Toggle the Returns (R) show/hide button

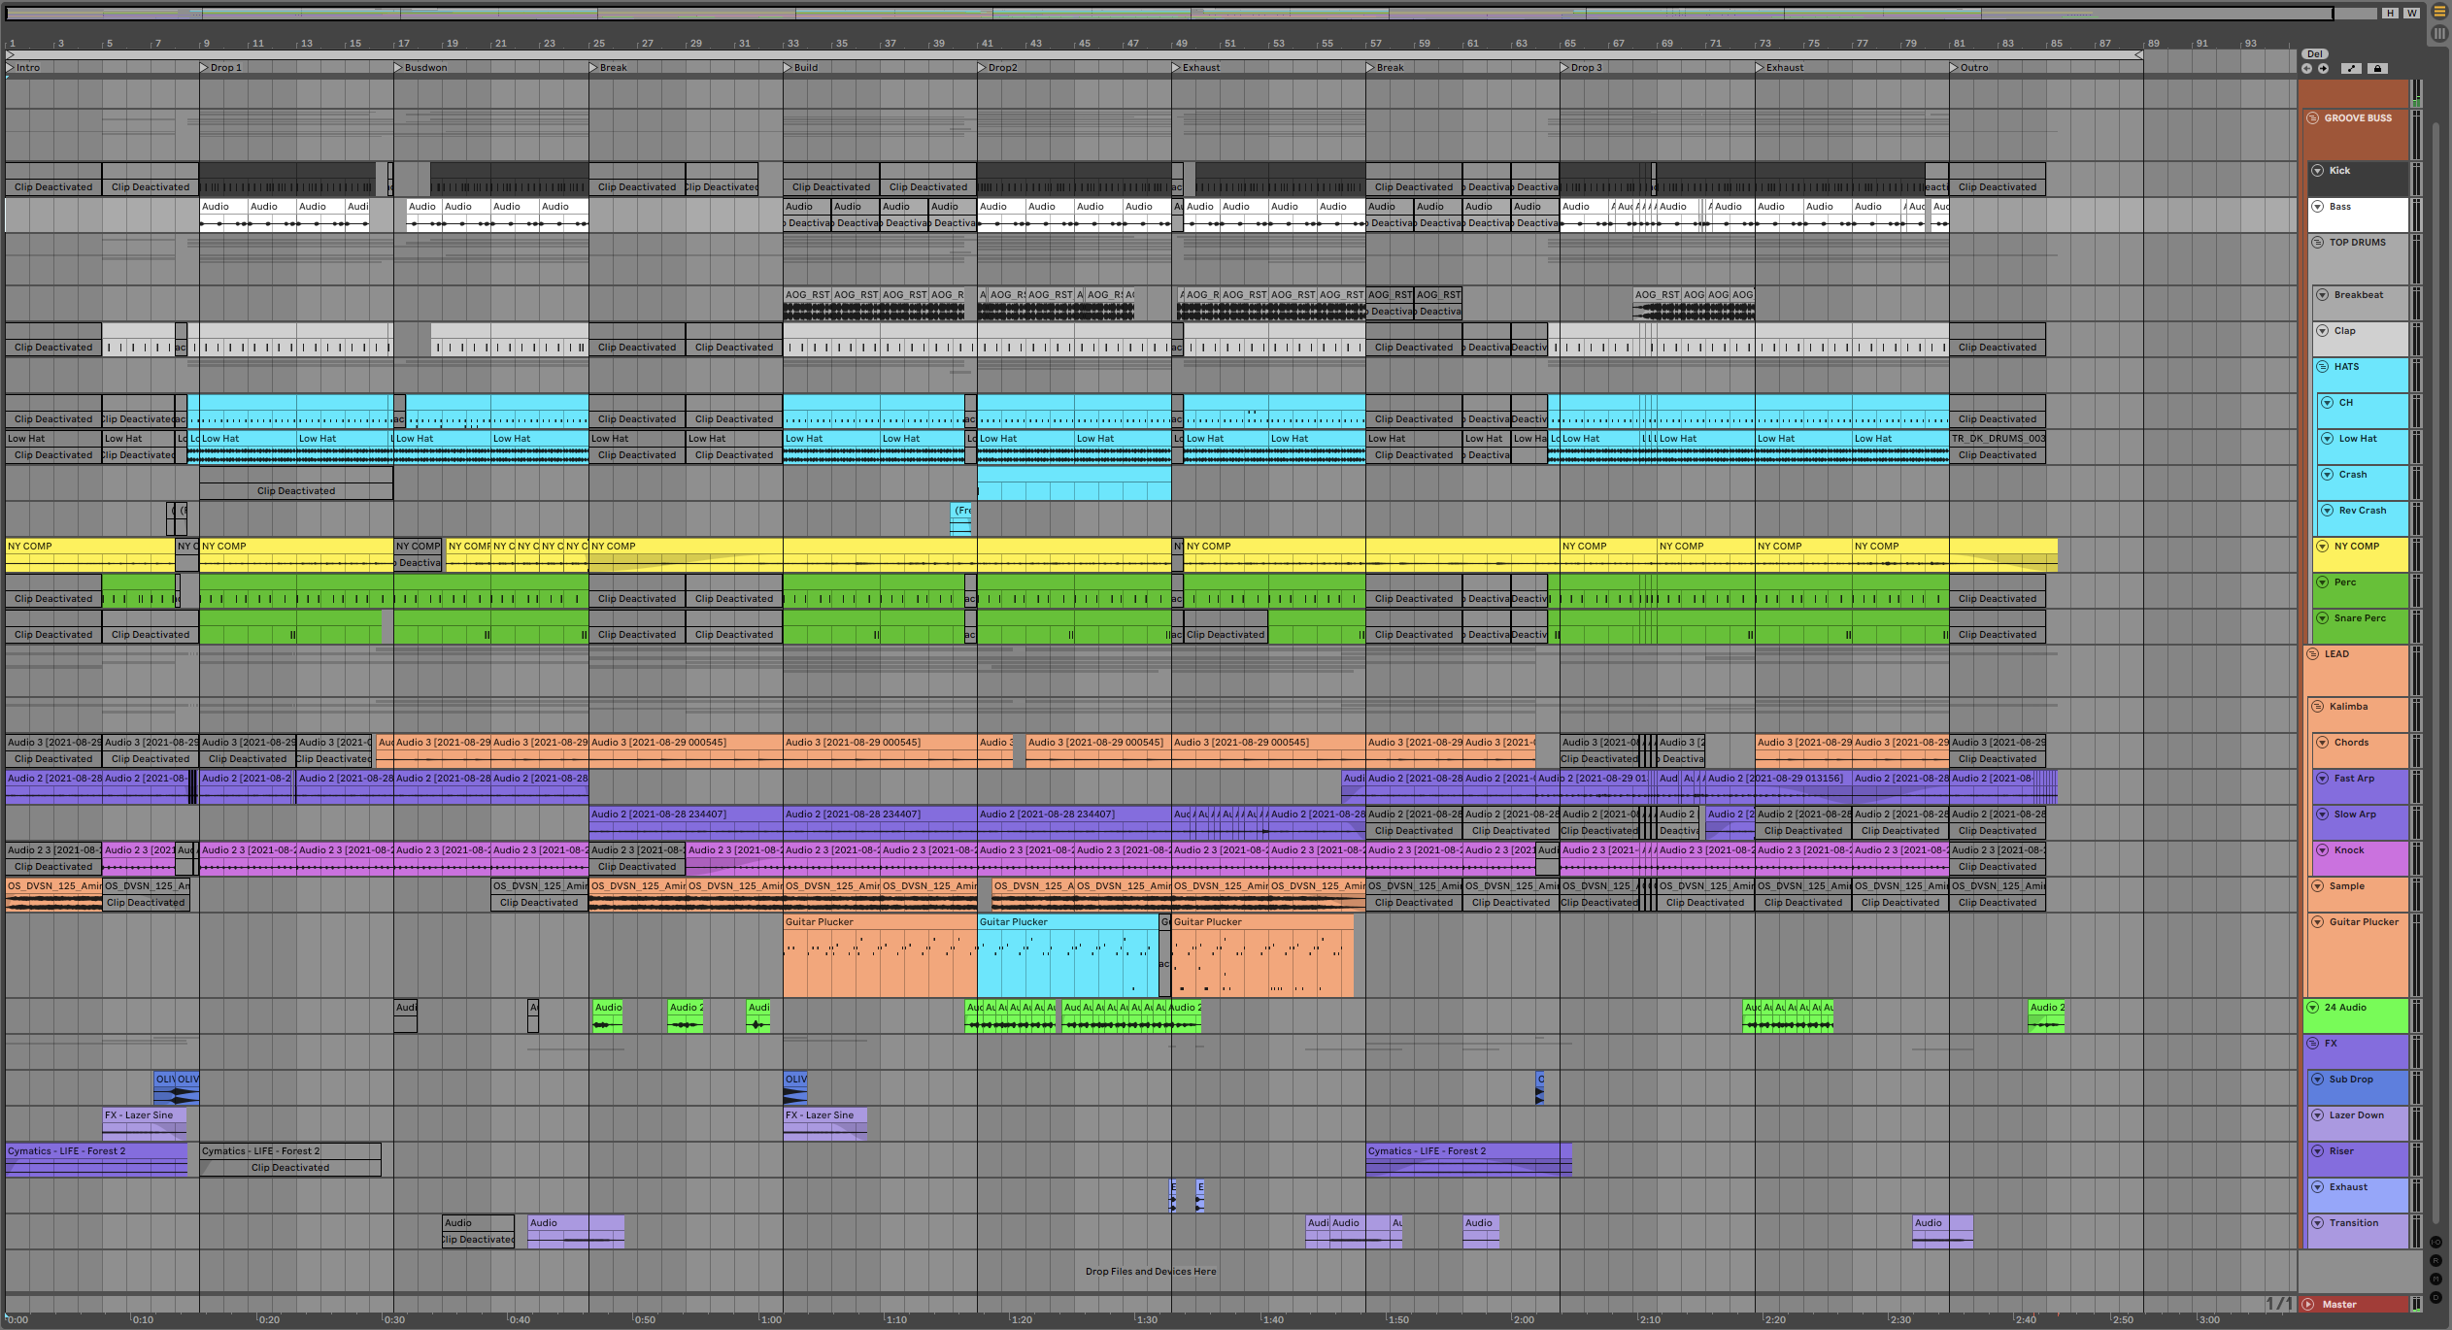pos(2435,1261)
